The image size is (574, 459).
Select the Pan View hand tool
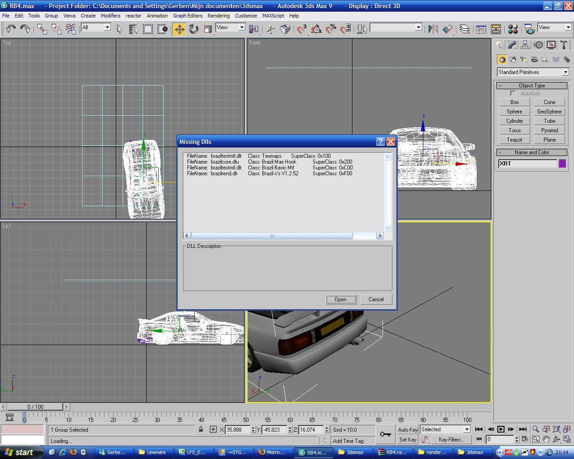(x=546, y=440)
